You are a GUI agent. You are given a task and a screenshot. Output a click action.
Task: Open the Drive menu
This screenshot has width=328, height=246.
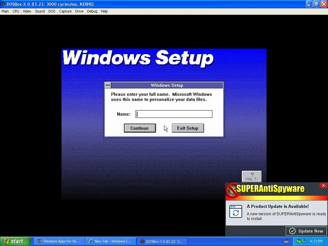tap(79, 11)
